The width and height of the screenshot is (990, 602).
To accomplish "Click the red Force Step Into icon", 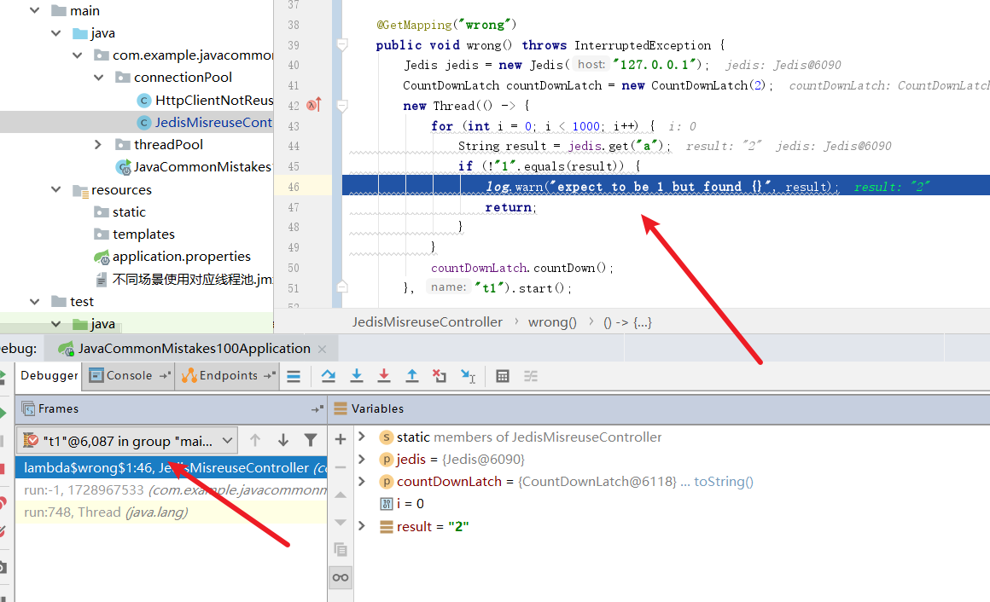I will click(x=384, y=376).
